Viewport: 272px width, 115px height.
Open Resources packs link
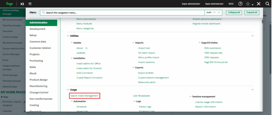coord(147,82)
